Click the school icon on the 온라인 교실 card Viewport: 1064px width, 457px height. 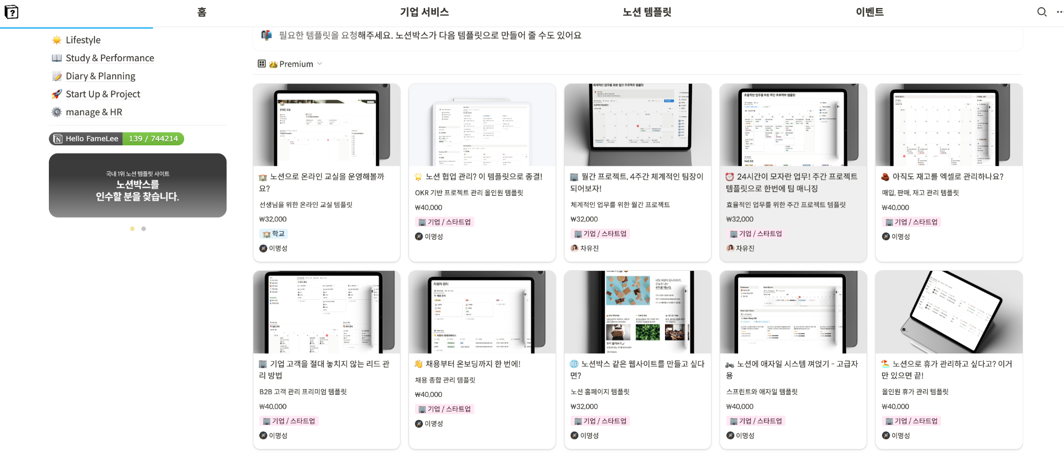coord(263,177)
